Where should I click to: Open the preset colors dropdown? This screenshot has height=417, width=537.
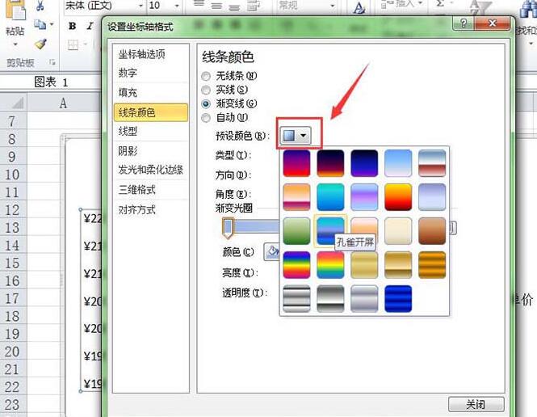tap(296, 136)
